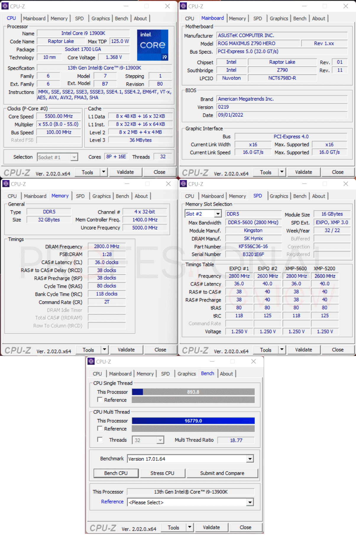The width and height of the screenshot is (356, 535).
Task: Click the Core Voltage 1.368 V value
Action: click(114, 57)
